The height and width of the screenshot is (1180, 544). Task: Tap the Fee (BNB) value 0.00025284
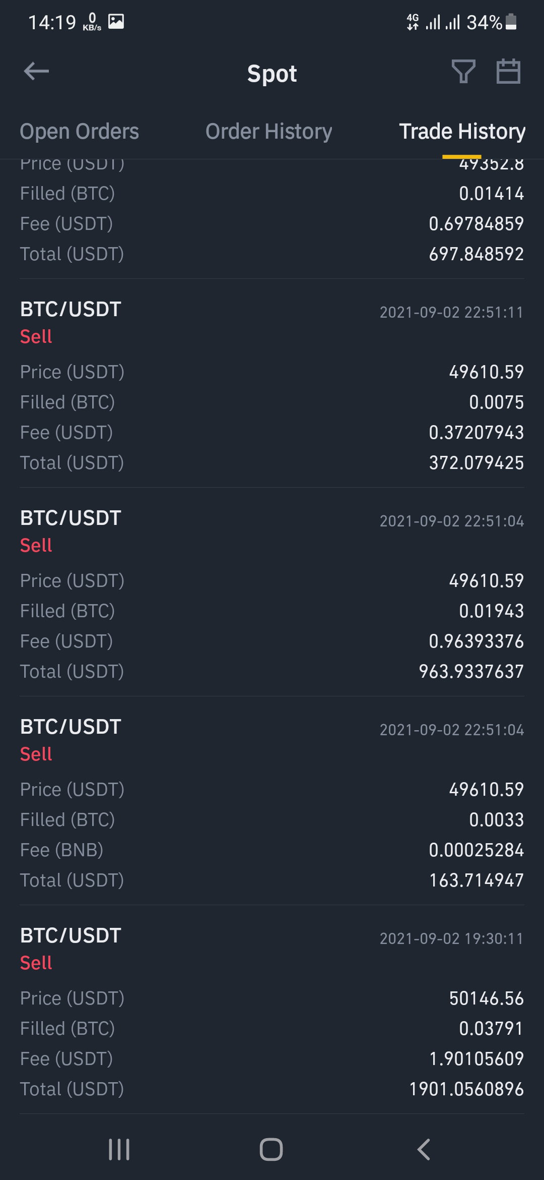476,850
